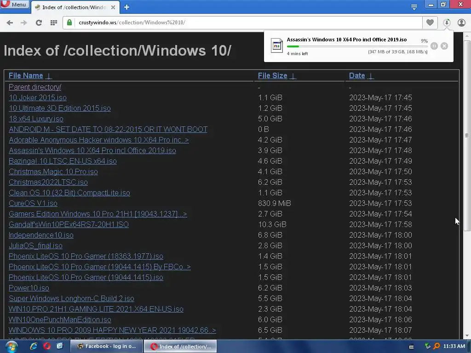
Task: Open ANDROID M - SET DATE link
Action: tap(108, 129)
